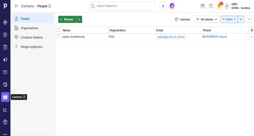The image size is (254, 136).
Task: Open the AI assistant sparkle icon
Action: tap(172, 6)
